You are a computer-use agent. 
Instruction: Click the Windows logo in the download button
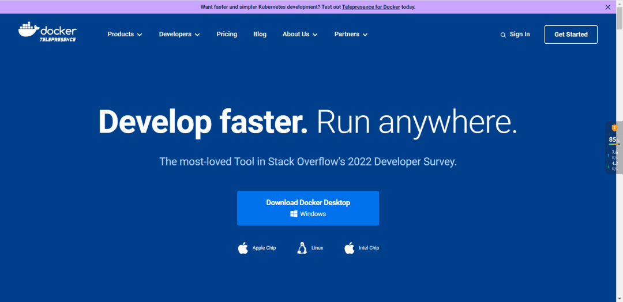tap(294, 214)
